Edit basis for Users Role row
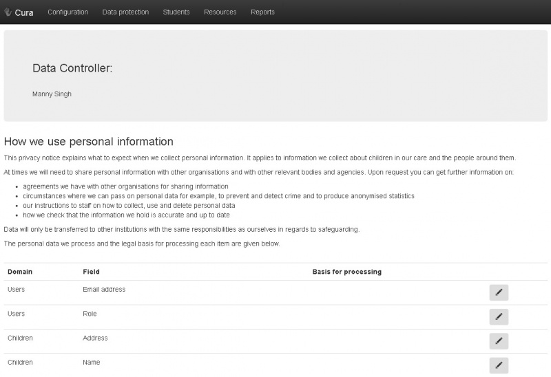 pos(499,316)
